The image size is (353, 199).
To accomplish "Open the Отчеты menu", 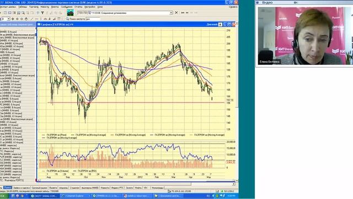I will click(x=78, y=7).
